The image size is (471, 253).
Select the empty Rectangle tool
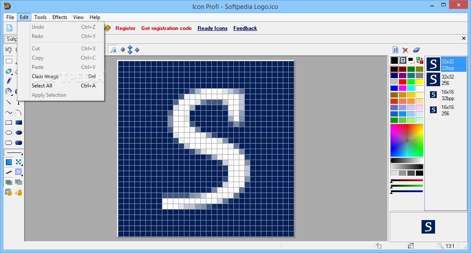[9, 122]
